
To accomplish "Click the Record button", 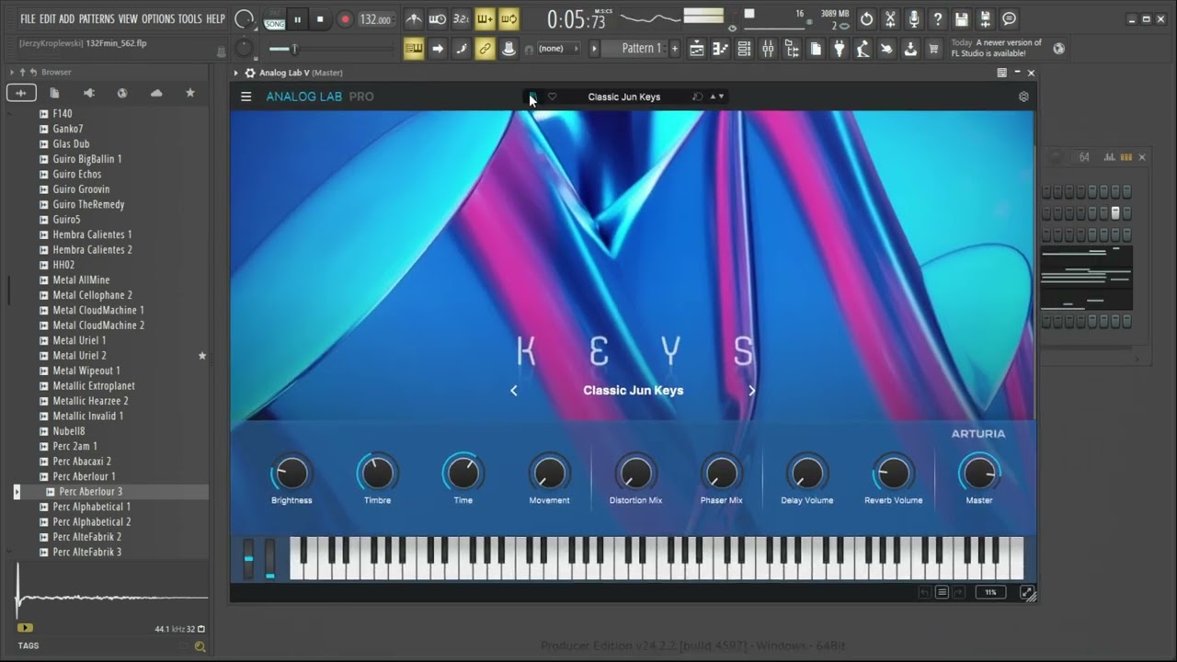I will pos(345,19).
